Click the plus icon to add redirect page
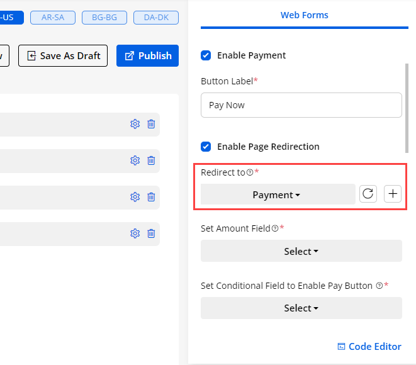416x365 pixels. 393,194
